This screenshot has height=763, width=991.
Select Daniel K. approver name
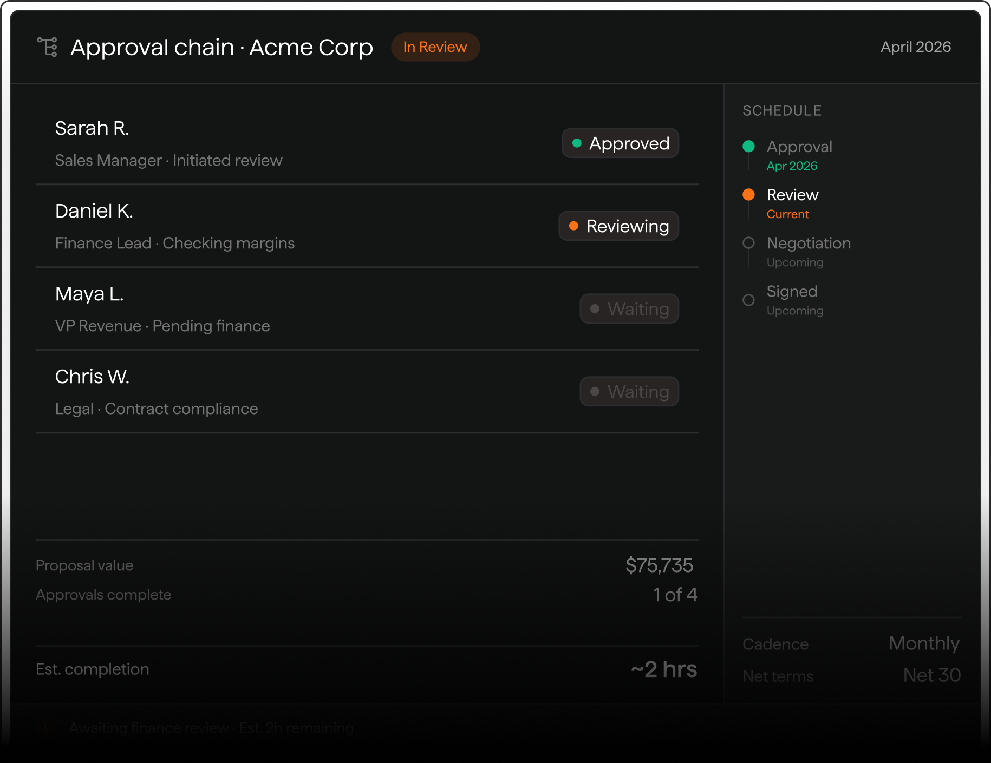coord(94,211)
